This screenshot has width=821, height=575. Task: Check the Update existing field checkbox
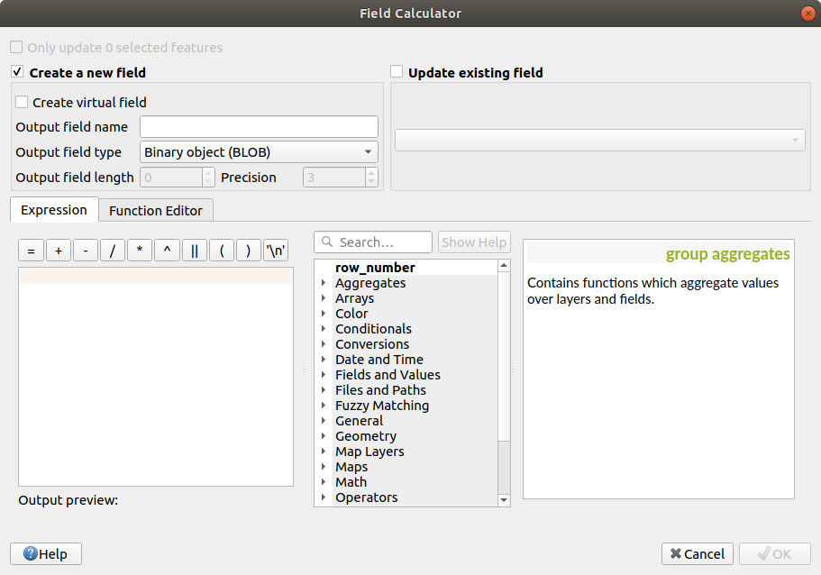coord(397,72)
